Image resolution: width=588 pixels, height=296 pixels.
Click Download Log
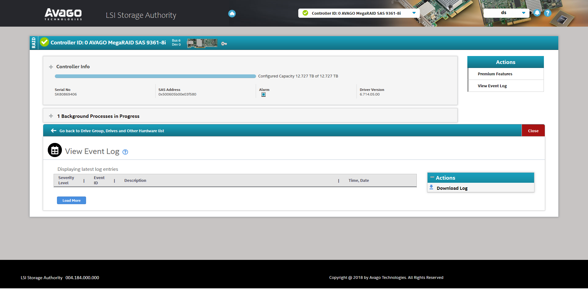click(x=452, y=188)
